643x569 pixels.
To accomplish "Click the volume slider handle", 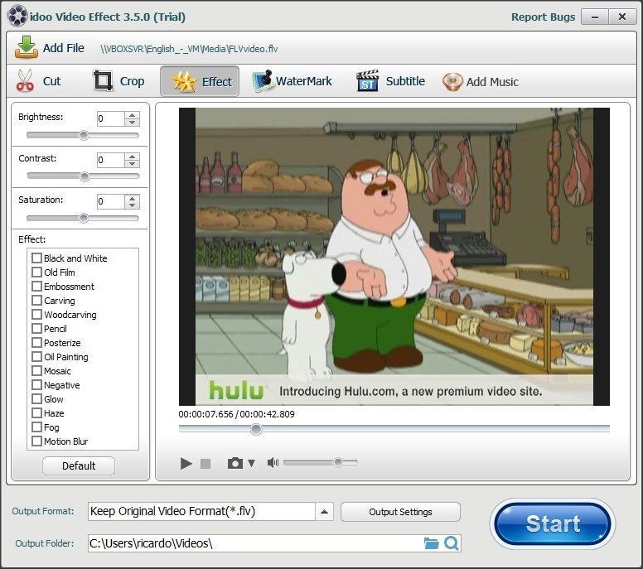I will point(338,463).
